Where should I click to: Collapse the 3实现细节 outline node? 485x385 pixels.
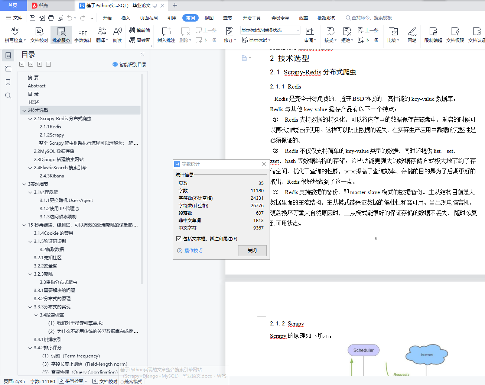(x=24, y=184)
